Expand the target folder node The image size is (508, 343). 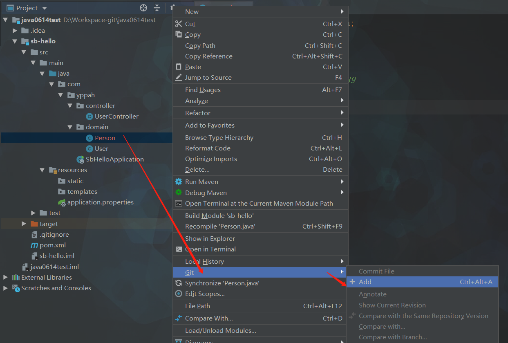24,224
